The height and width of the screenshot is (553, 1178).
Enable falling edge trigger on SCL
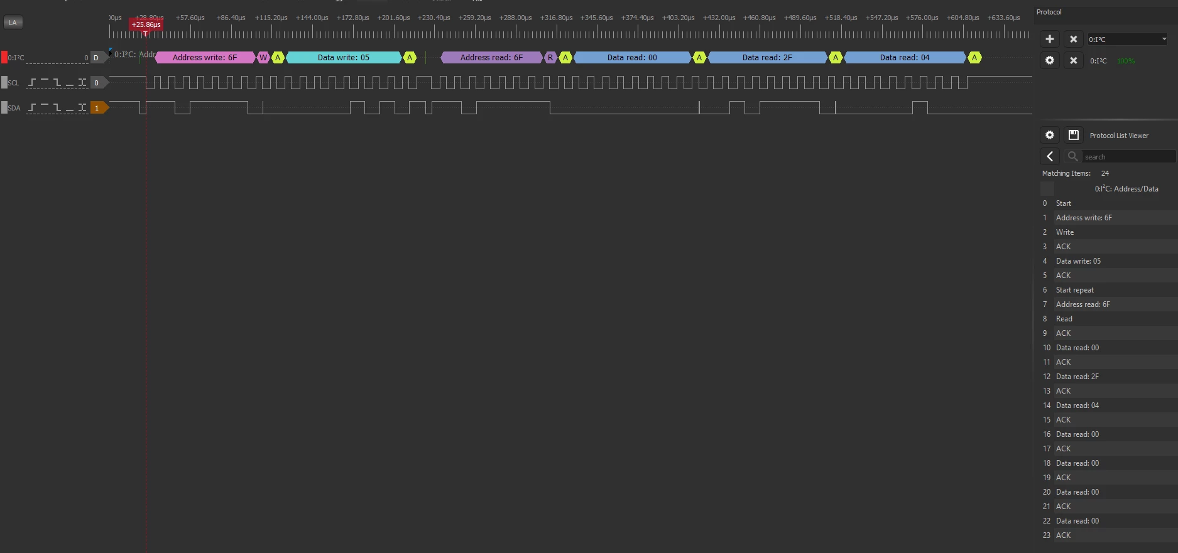click(x=57, y=82)
